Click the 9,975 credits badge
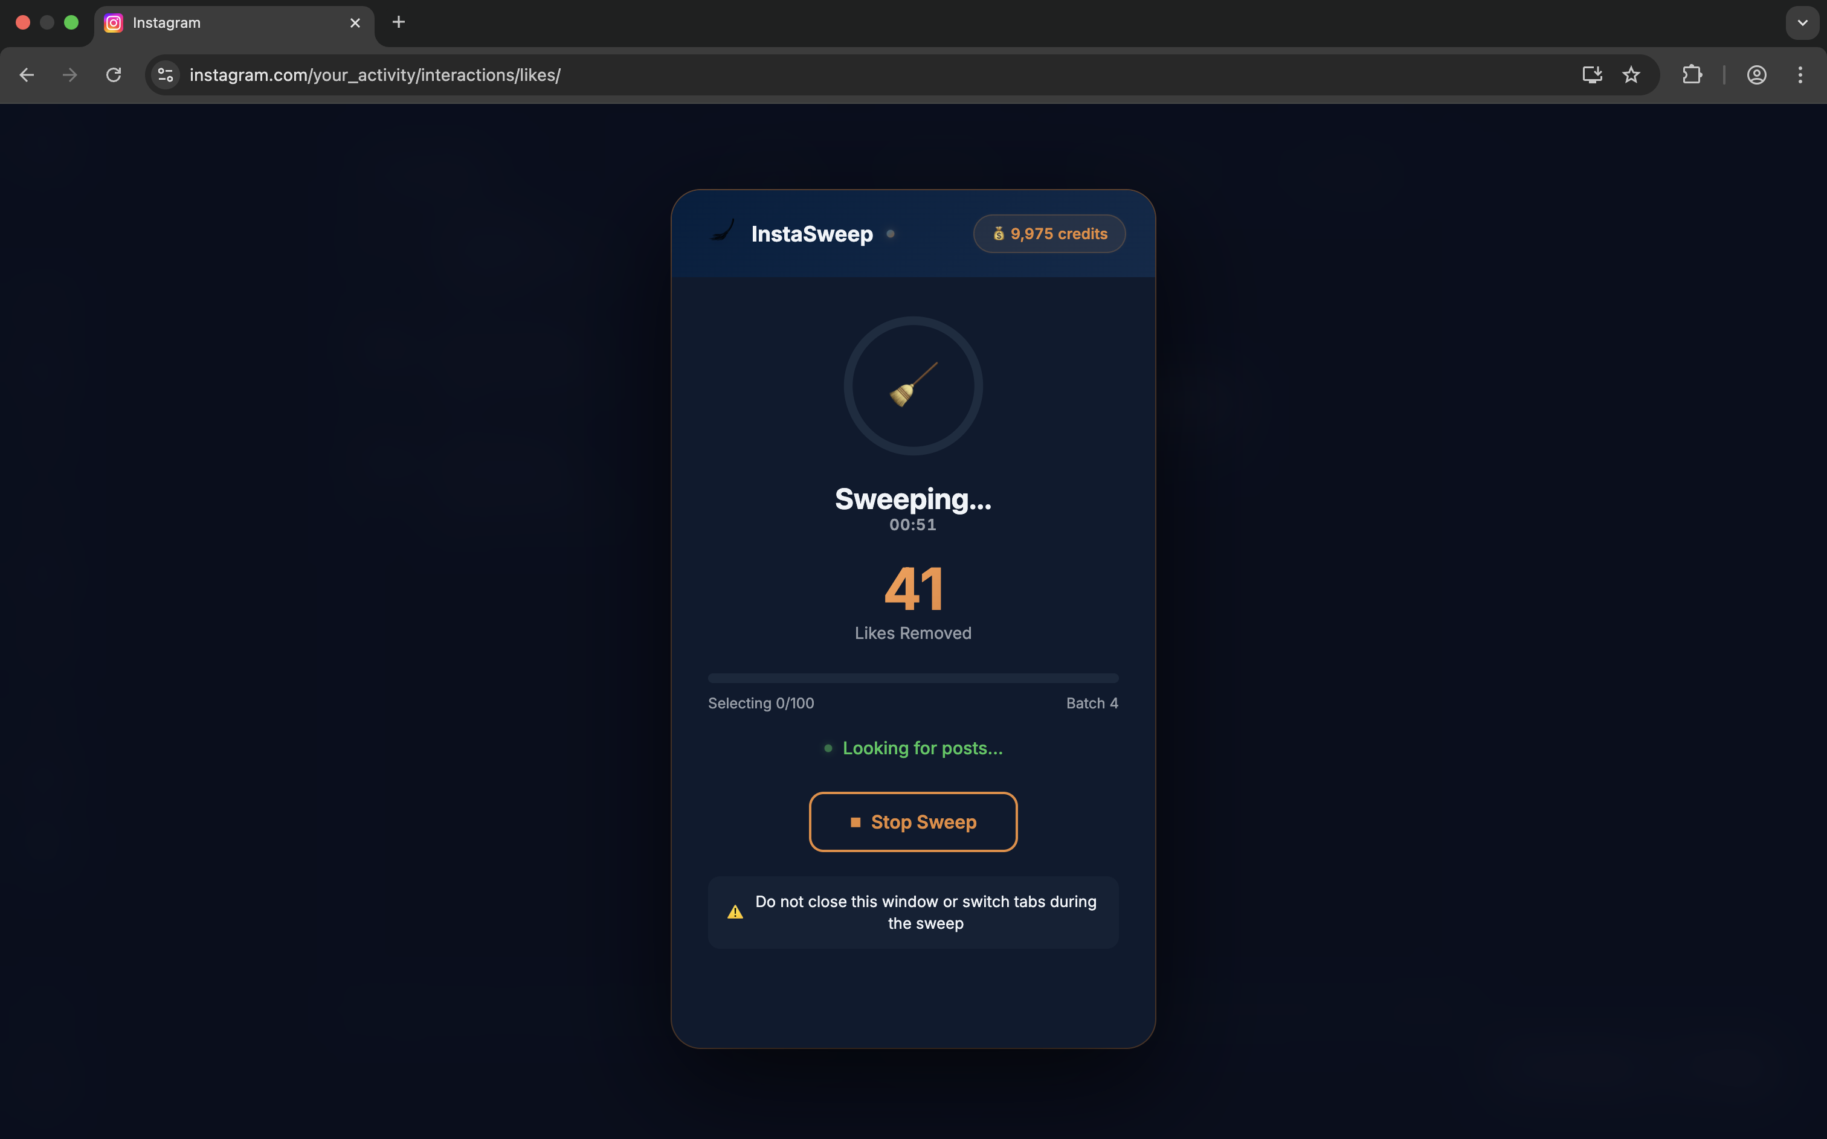Screen dimensions: 1827x1139 coord(1049,234)
